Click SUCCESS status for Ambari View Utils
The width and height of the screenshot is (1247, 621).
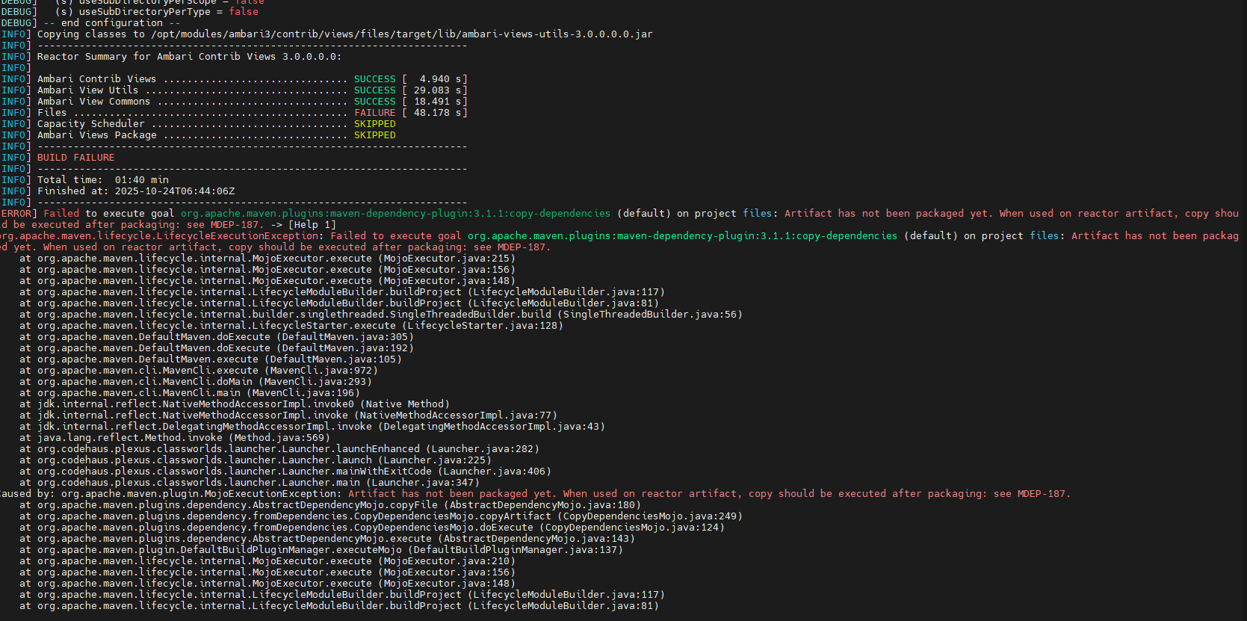[x=374, y=90]
